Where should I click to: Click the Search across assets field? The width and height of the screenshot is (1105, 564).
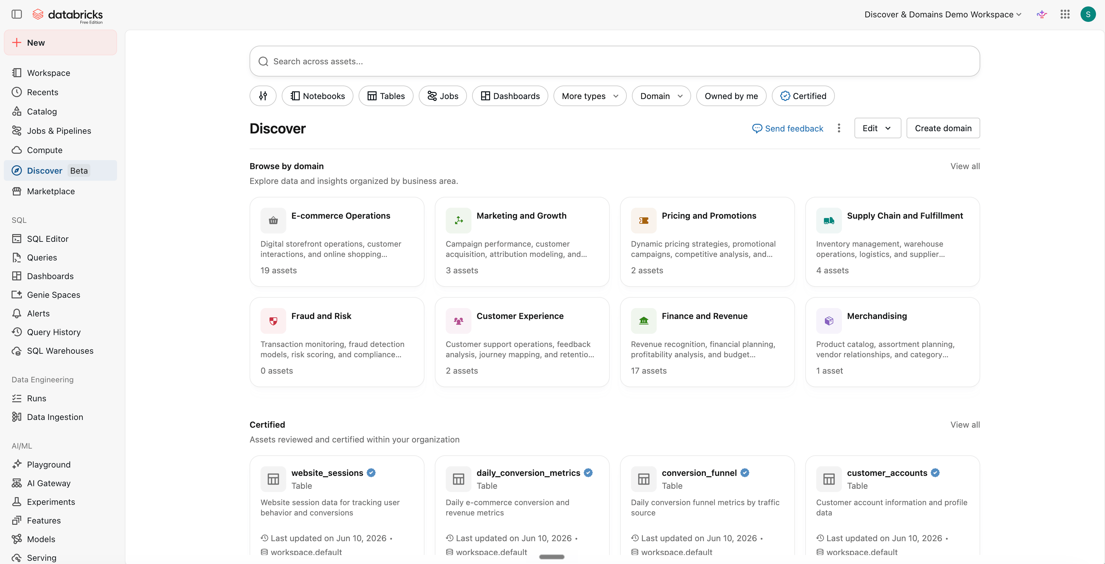pyautogui.click(x=614, y=61)
